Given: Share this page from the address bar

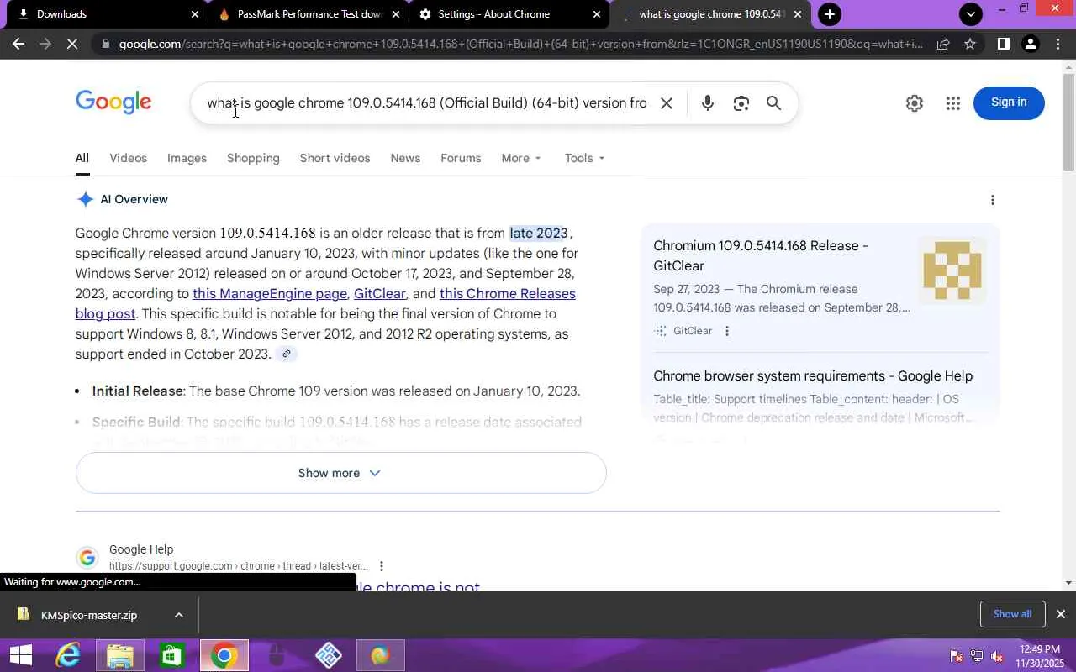Looking at the screenshot, I should click(943, 44).
